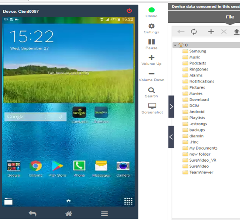Click the upload arrow icon
Viewport: 240px width, 220px height.
[236, 32]
